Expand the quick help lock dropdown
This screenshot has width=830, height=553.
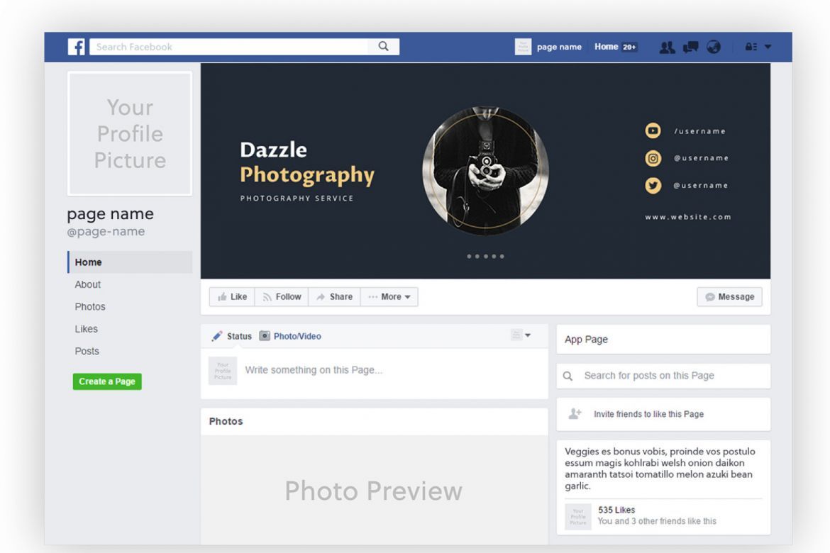(756, 46)
